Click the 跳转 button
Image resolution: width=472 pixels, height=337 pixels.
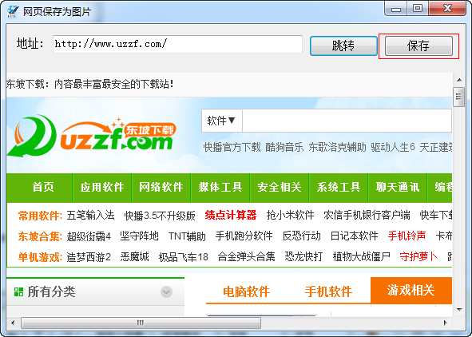click(343, 46)
